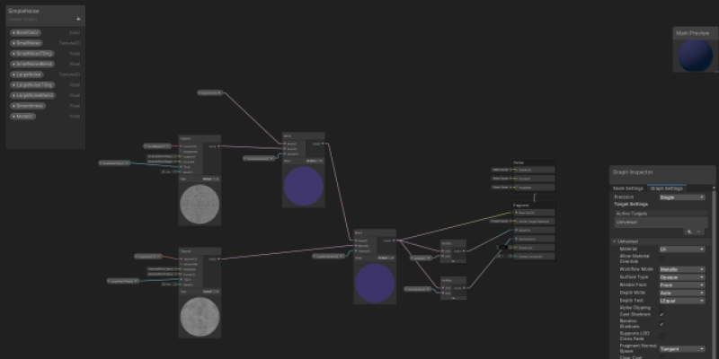
Task: Select Universal in the Active Targets list
Action: [x=627, y=221]
